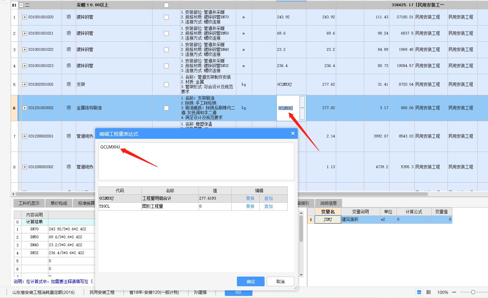Tick the checkbox for row 6 金属结构刷油

(166, 108)
